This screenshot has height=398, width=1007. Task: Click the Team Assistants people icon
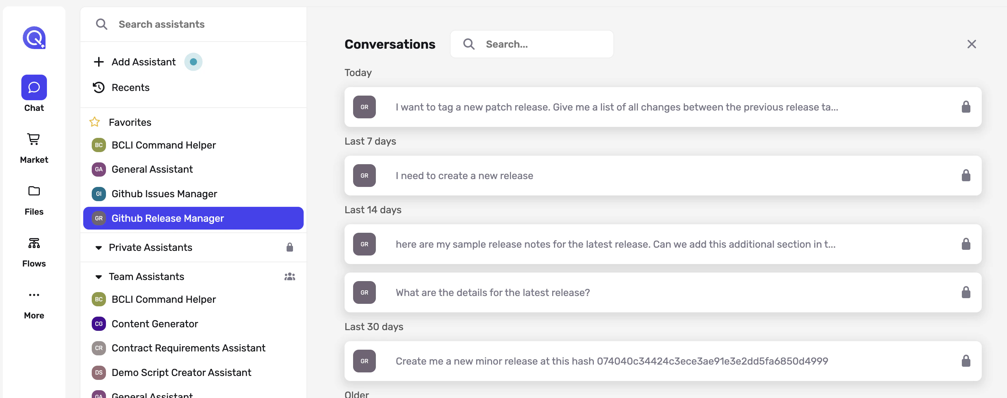(289, 276)
